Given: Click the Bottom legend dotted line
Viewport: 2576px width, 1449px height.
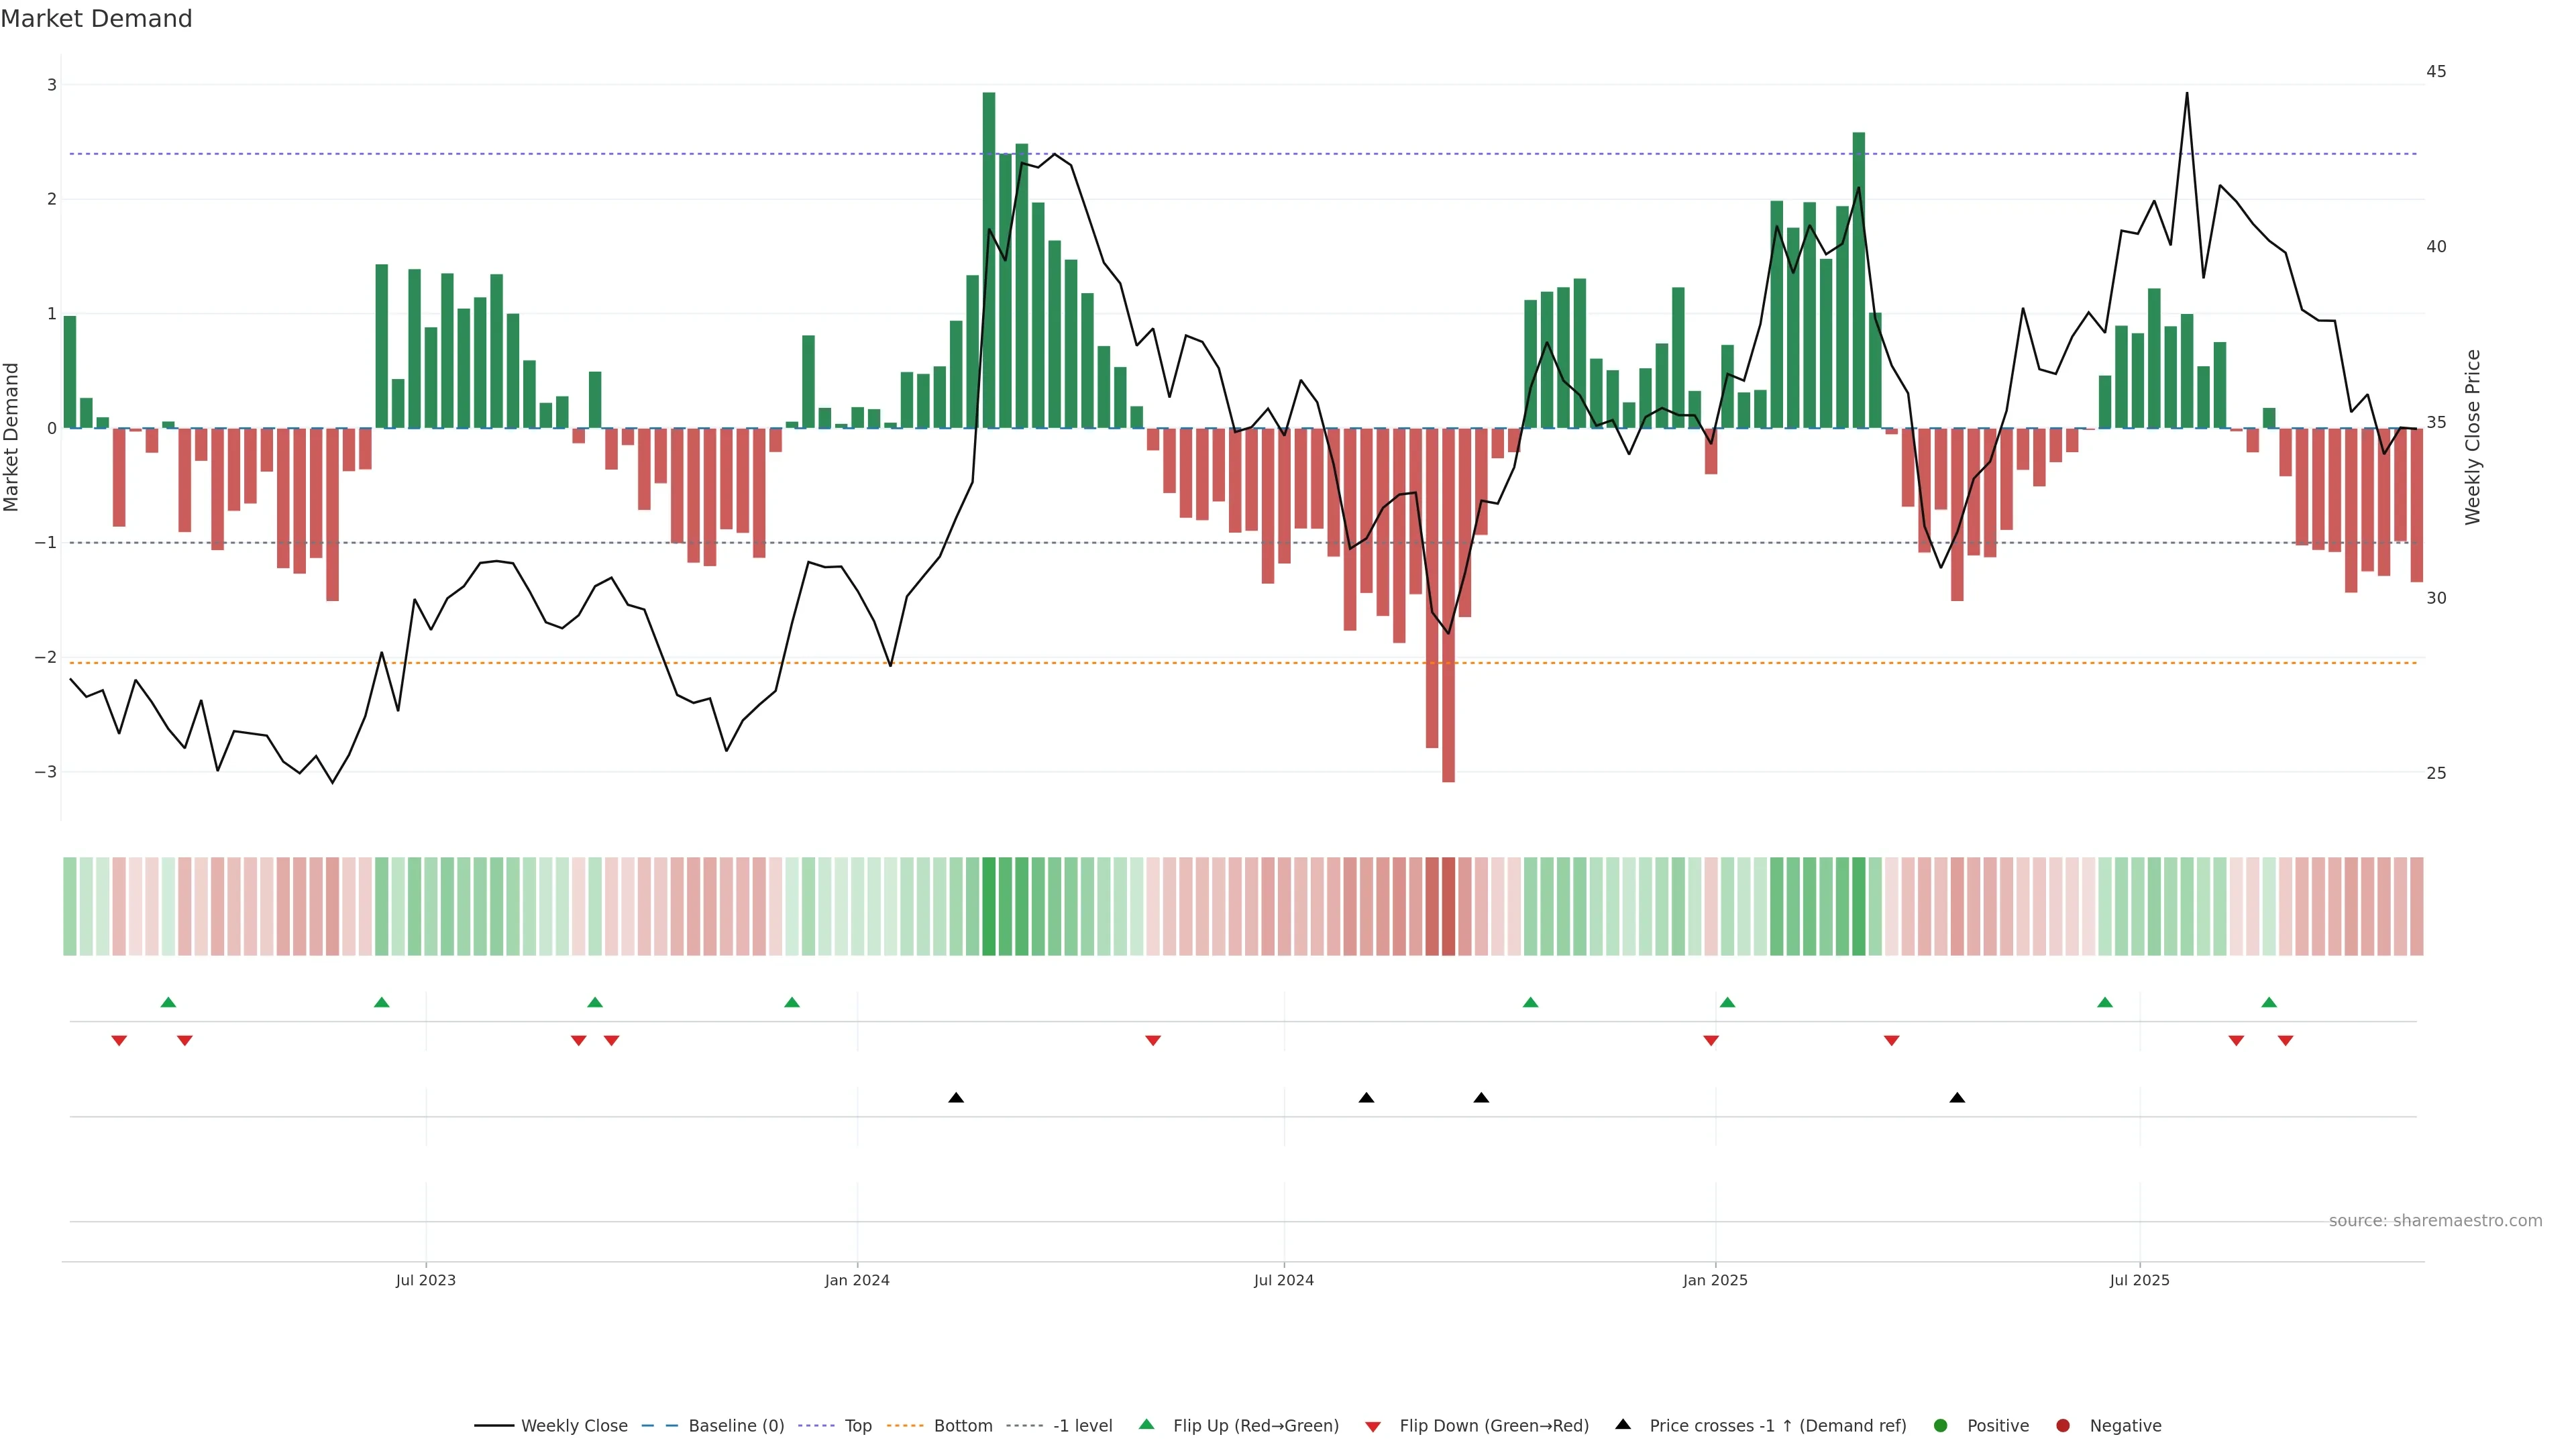Looking at the screenshot, I should [x=905, y=1426].
